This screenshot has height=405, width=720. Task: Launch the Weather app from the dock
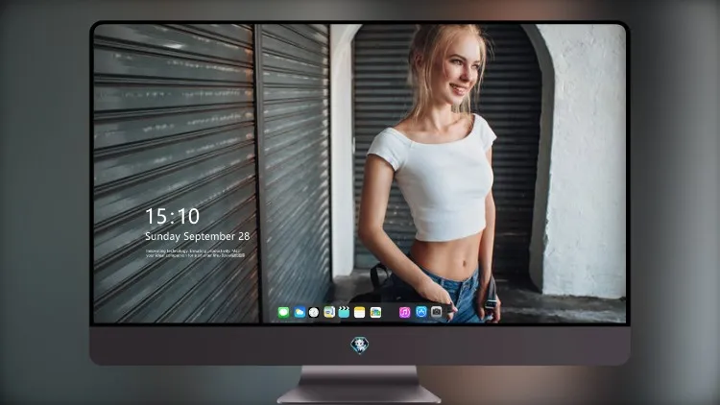[x=300, y=313]
